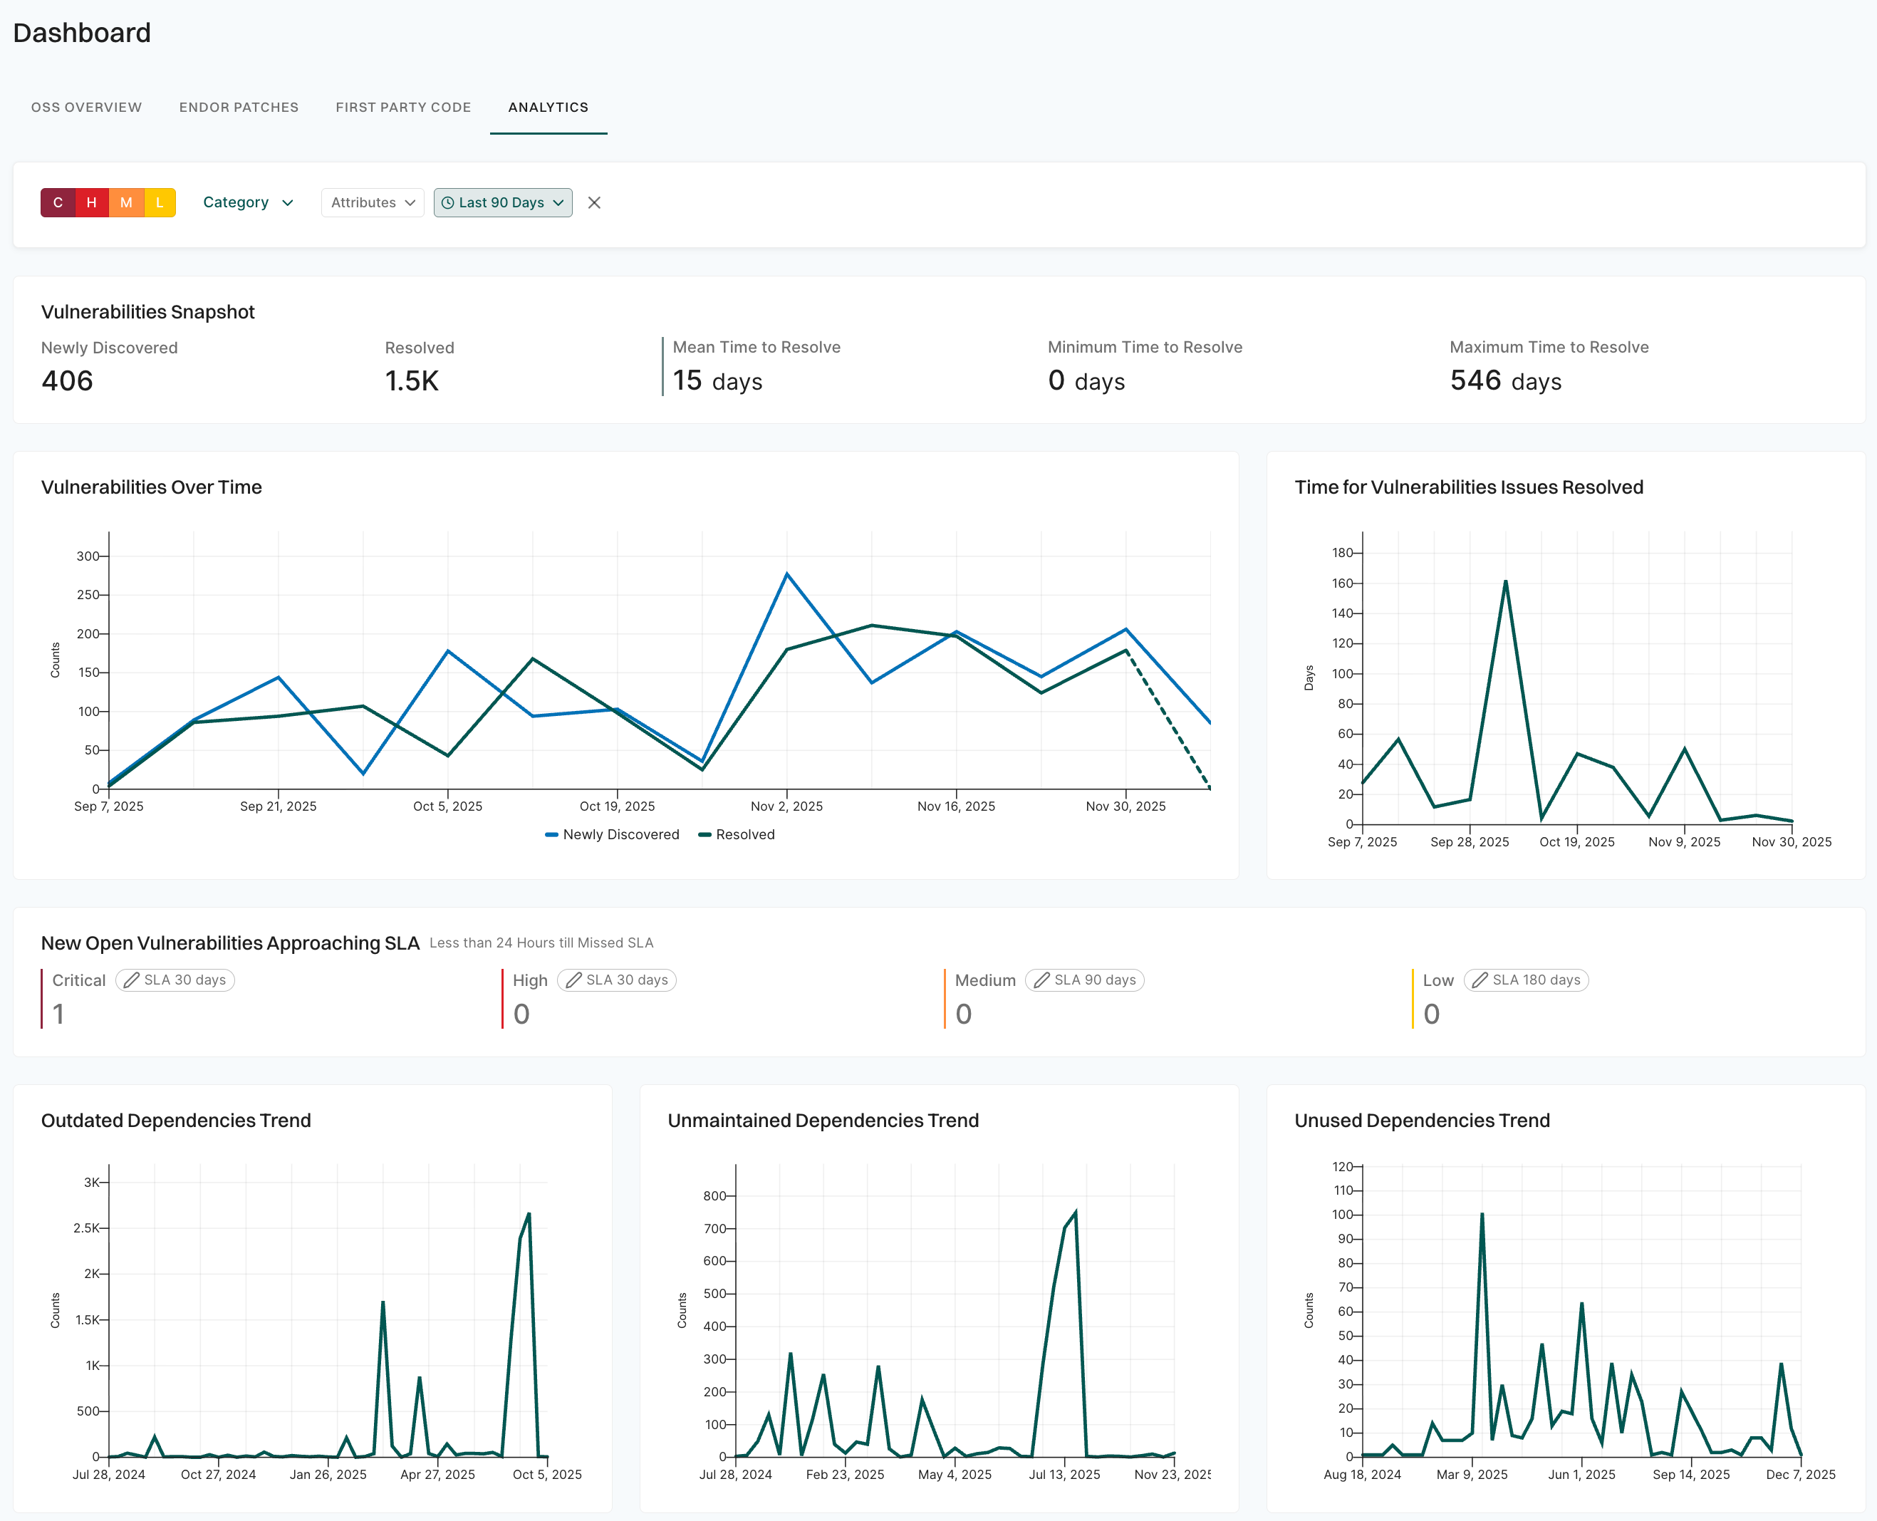Toggle the Medium severity filter chip
This screenshot has height=1521, width=1877.
point(125,202)
